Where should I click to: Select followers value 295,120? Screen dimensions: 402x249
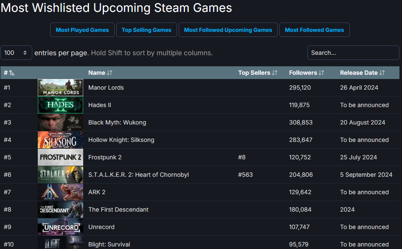300,88
